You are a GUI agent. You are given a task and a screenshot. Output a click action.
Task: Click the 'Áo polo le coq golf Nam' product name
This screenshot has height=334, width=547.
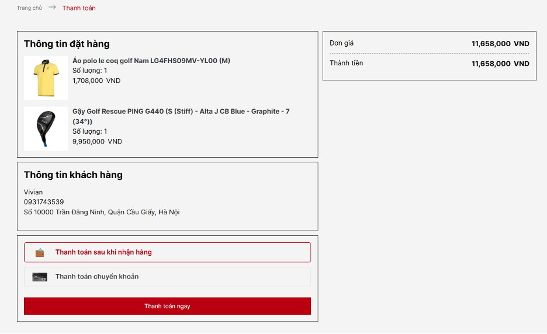tap(151, 61)
